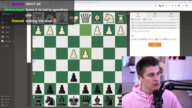Click the black pawn on e6
This screenshot has width=192, height=108.
(73, 77)
